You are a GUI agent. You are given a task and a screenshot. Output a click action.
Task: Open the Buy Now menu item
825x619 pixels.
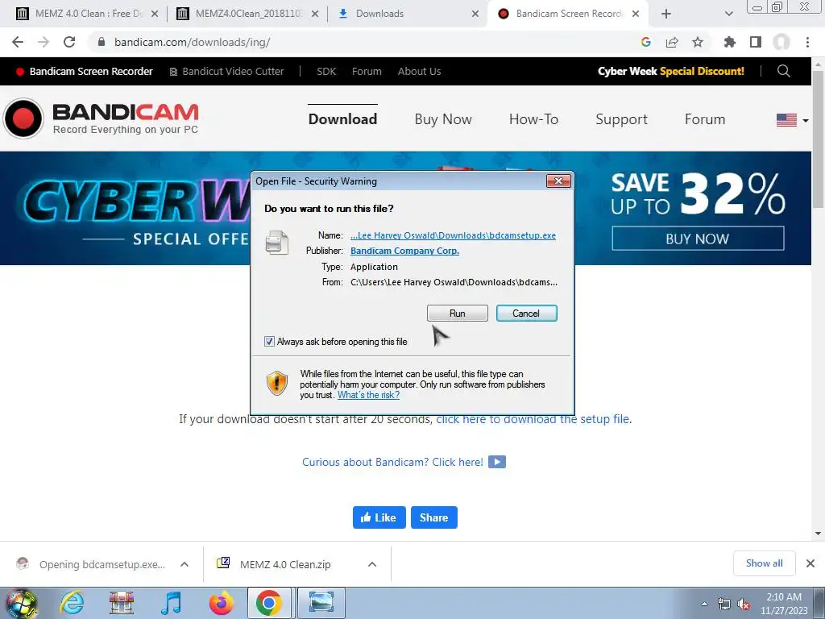point(443,119)
